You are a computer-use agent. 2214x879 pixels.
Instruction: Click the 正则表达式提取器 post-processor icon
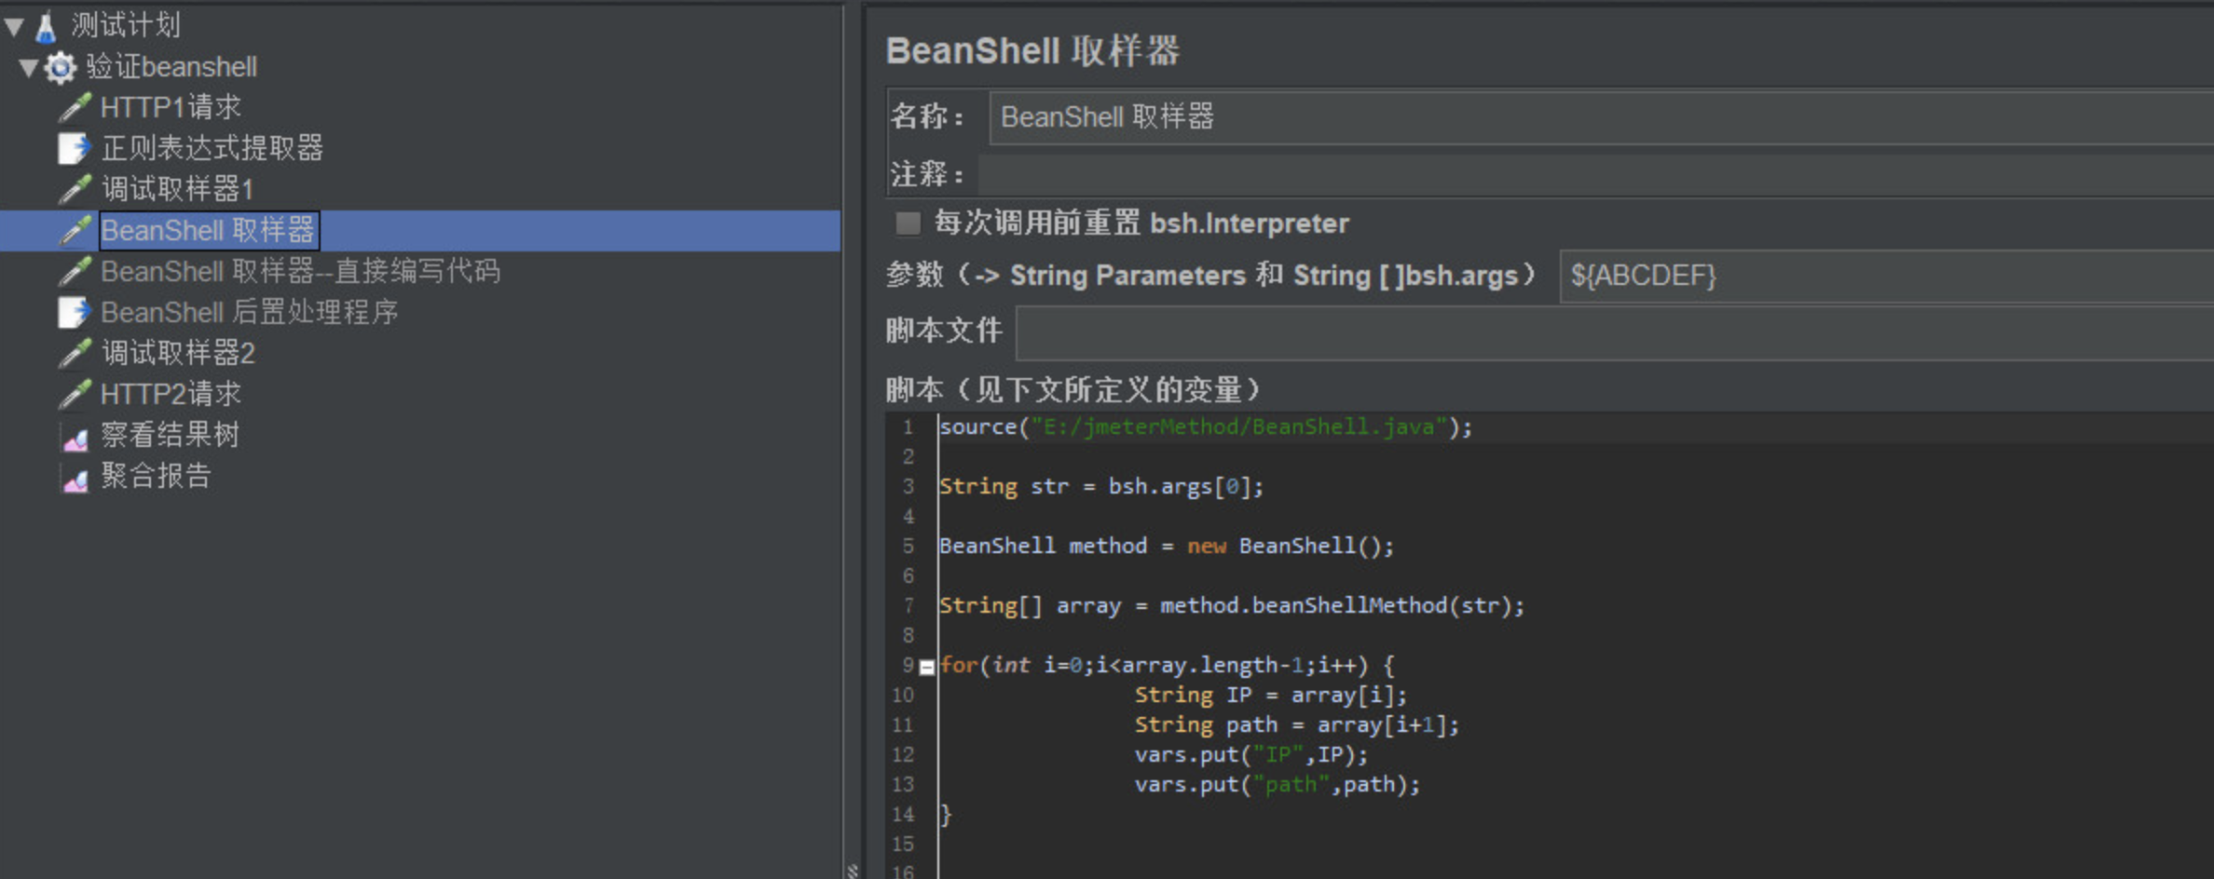pos(75,149)
